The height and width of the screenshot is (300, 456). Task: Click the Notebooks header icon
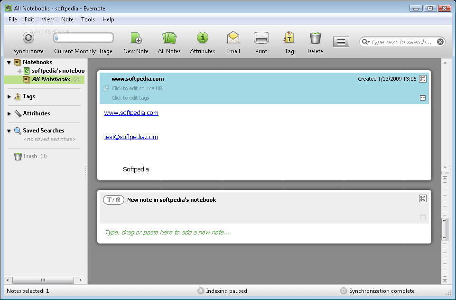click(x=18, y=62)
